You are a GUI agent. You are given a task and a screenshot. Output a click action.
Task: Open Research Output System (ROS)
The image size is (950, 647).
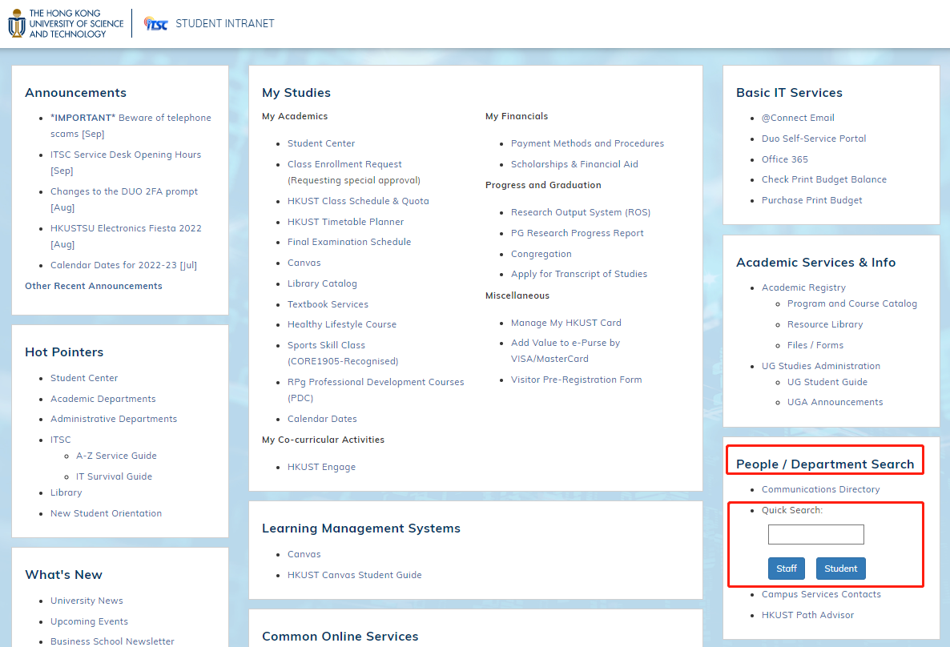click(581, 212)
